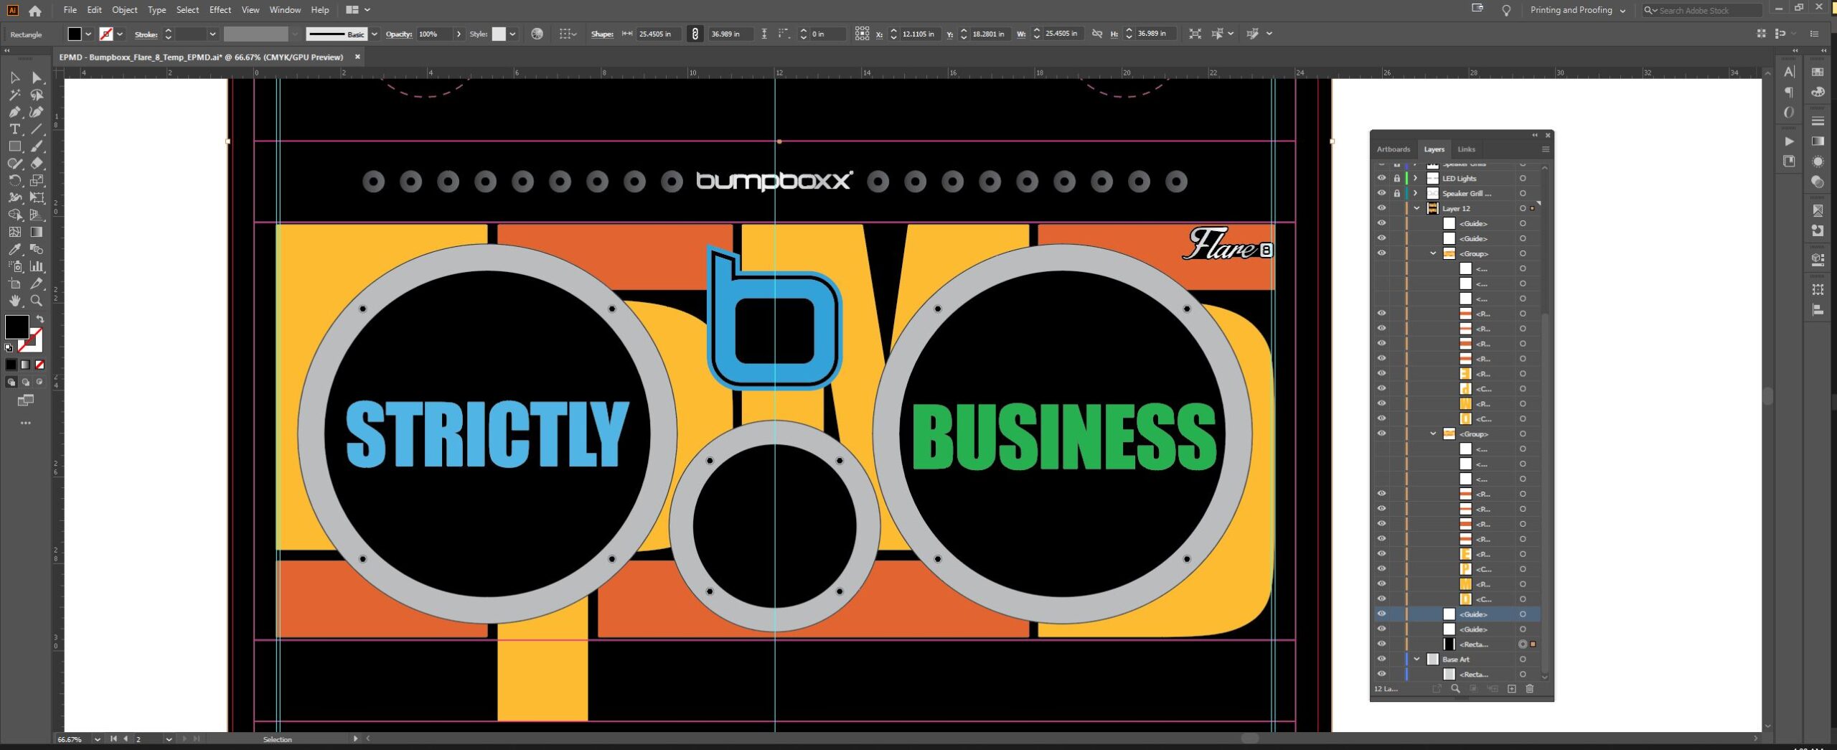Screen dimensions: 1837x750
Task: Select the Shape Builder tool
Action: coord(14,215)
